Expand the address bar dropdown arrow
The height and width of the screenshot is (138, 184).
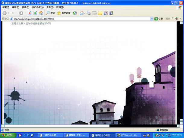(x=152, y=19)
